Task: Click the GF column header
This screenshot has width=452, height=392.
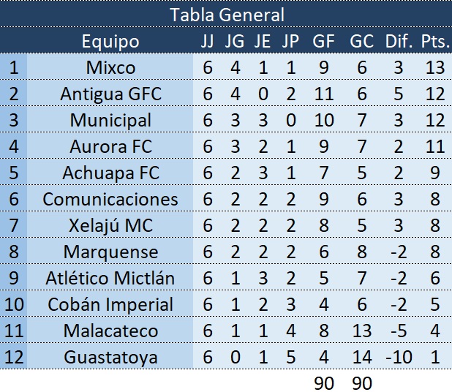Action: 323,41
